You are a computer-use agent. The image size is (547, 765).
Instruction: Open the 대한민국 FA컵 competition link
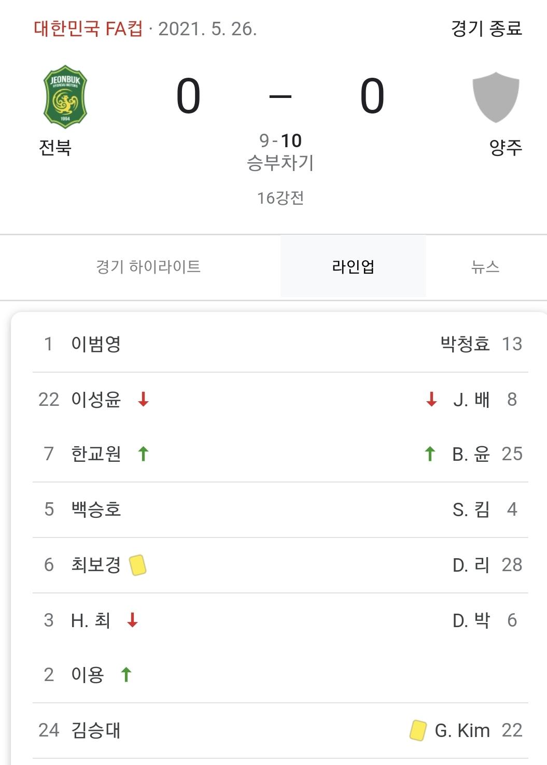[x=88, y=29]
